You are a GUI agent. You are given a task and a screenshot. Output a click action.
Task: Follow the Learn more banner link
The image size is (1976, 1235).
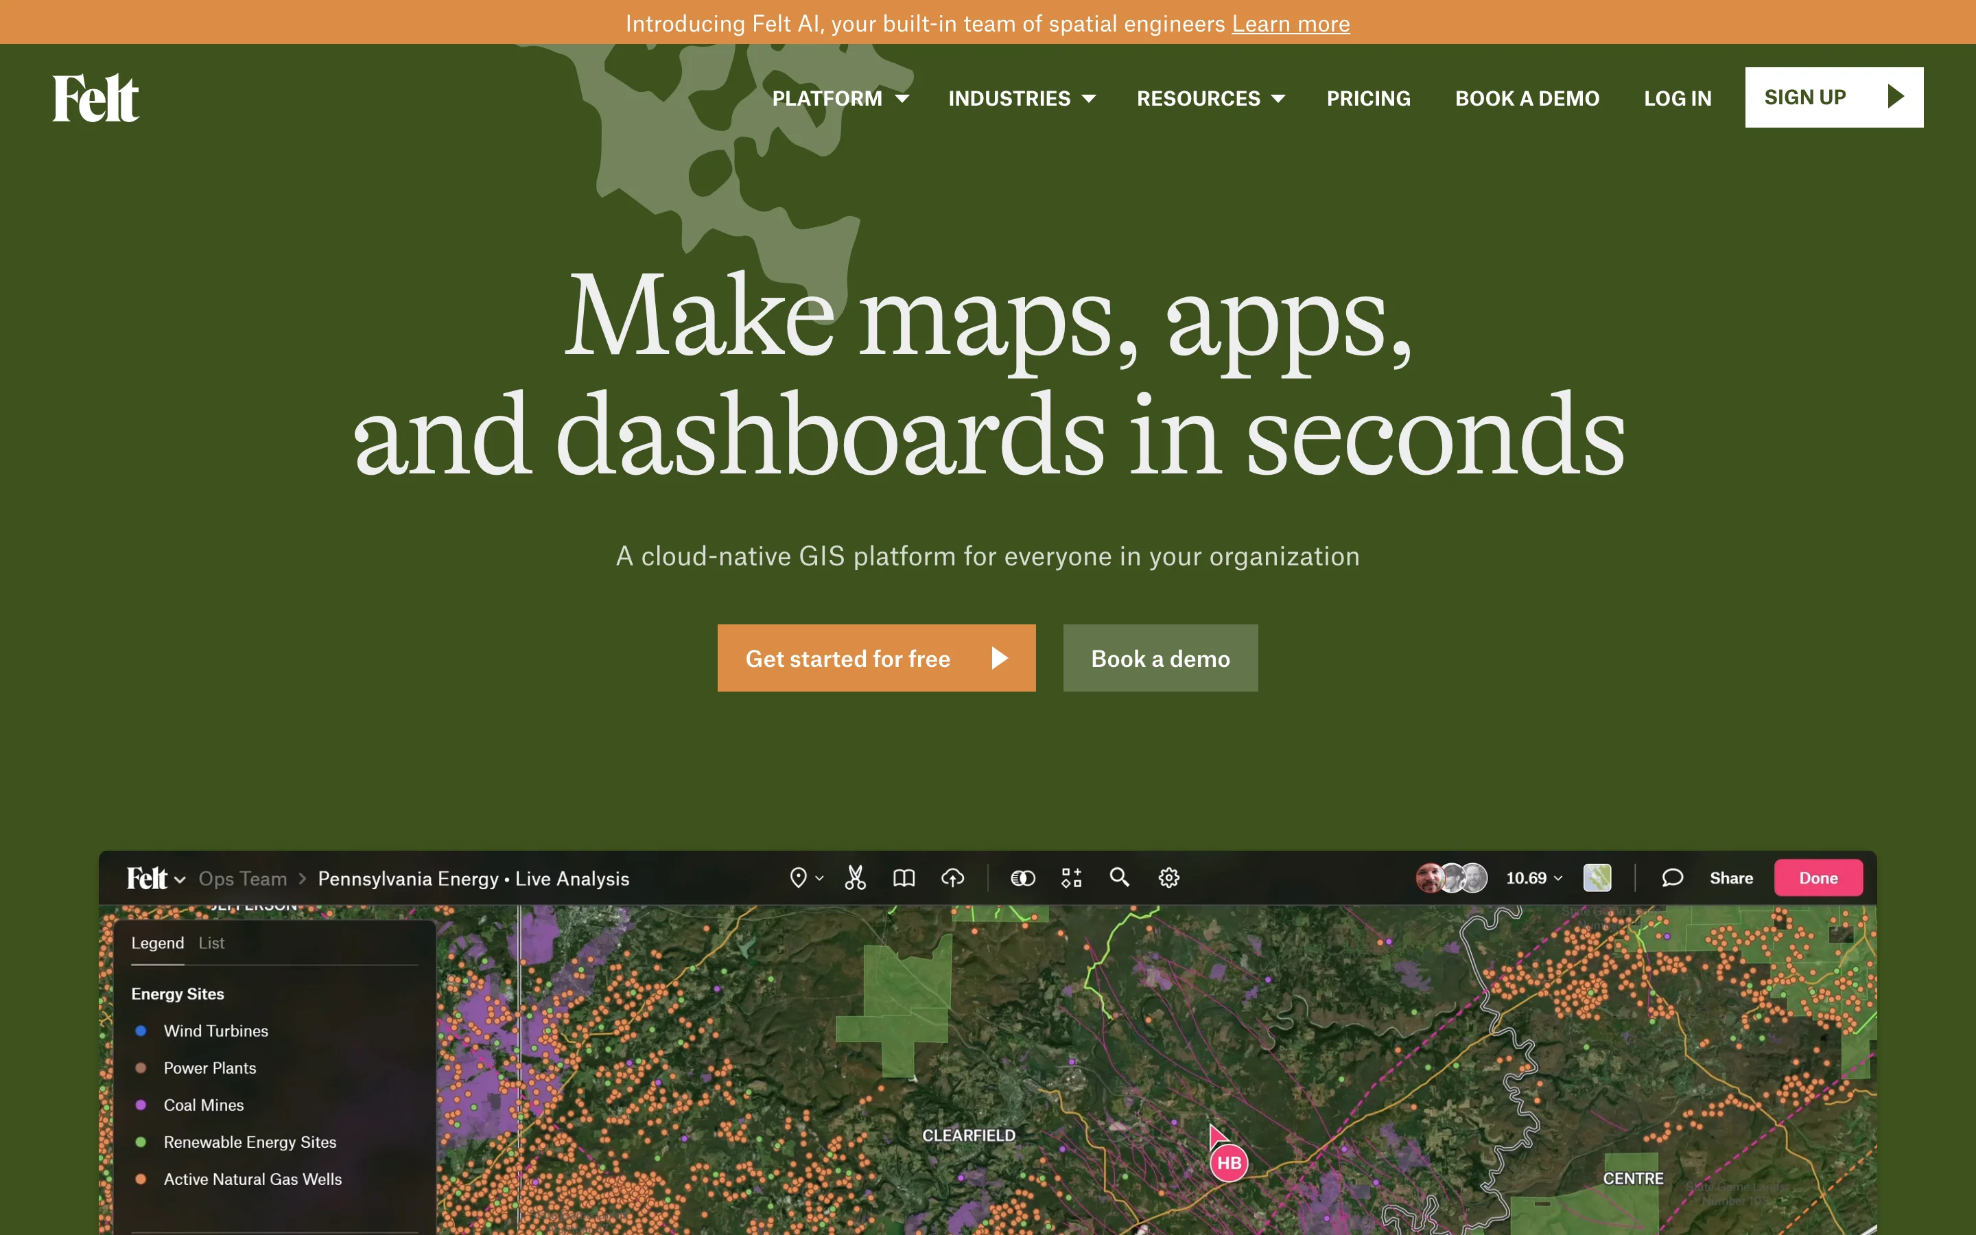pos(1290,24)
